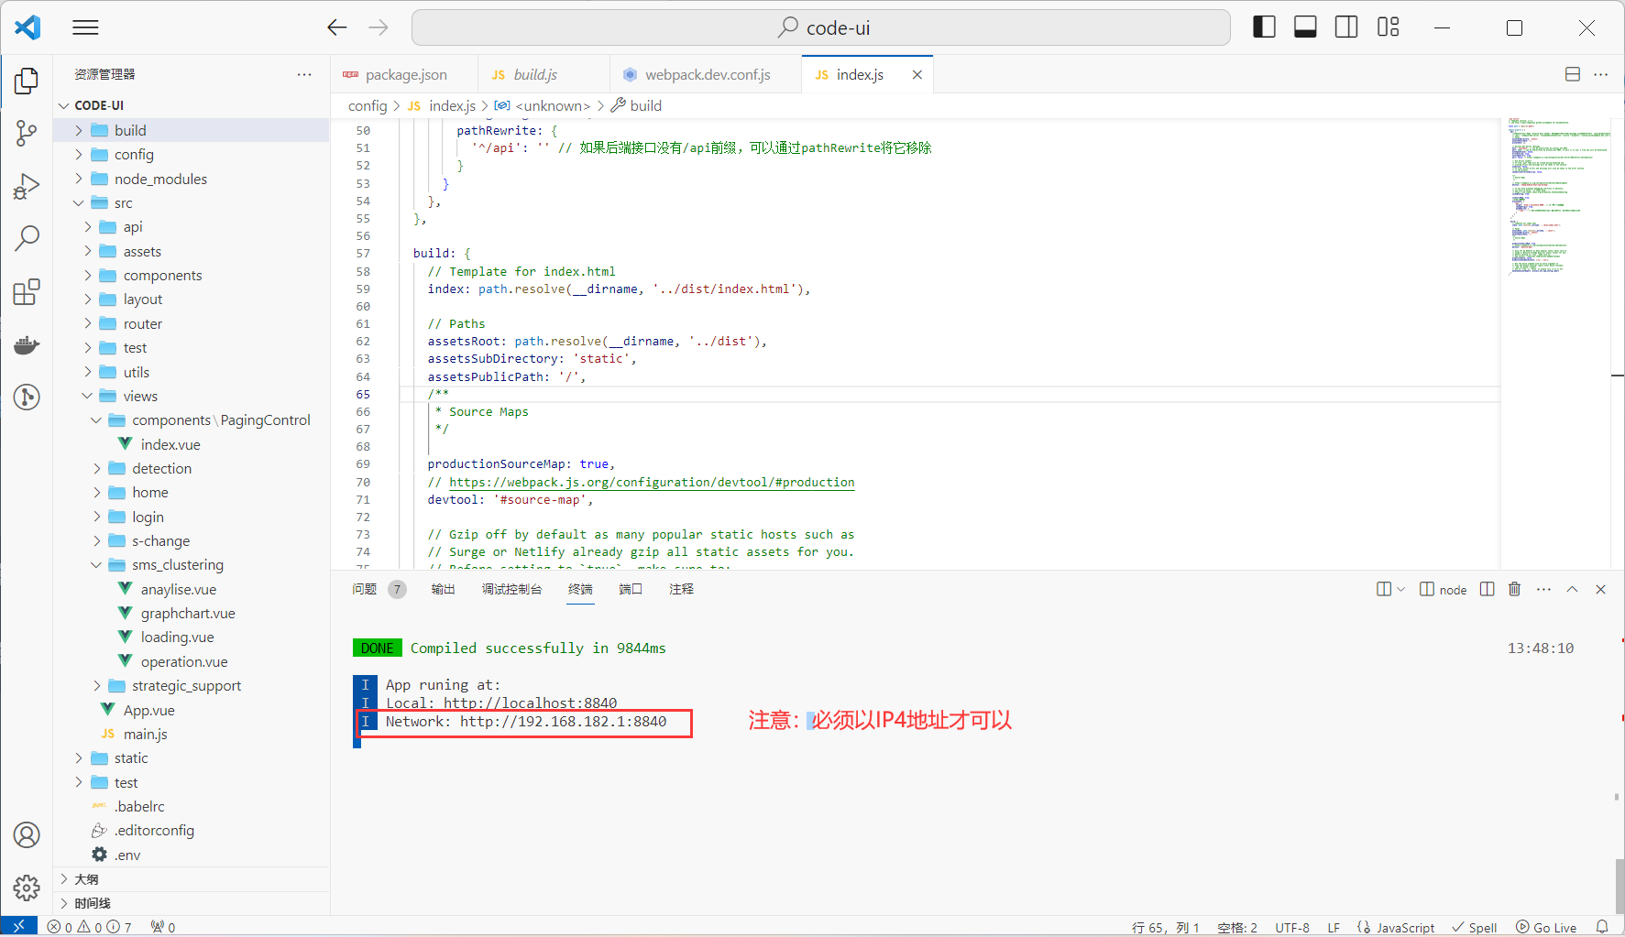
Task: Open the 问题 panel tab
Action: click(365, 589)
